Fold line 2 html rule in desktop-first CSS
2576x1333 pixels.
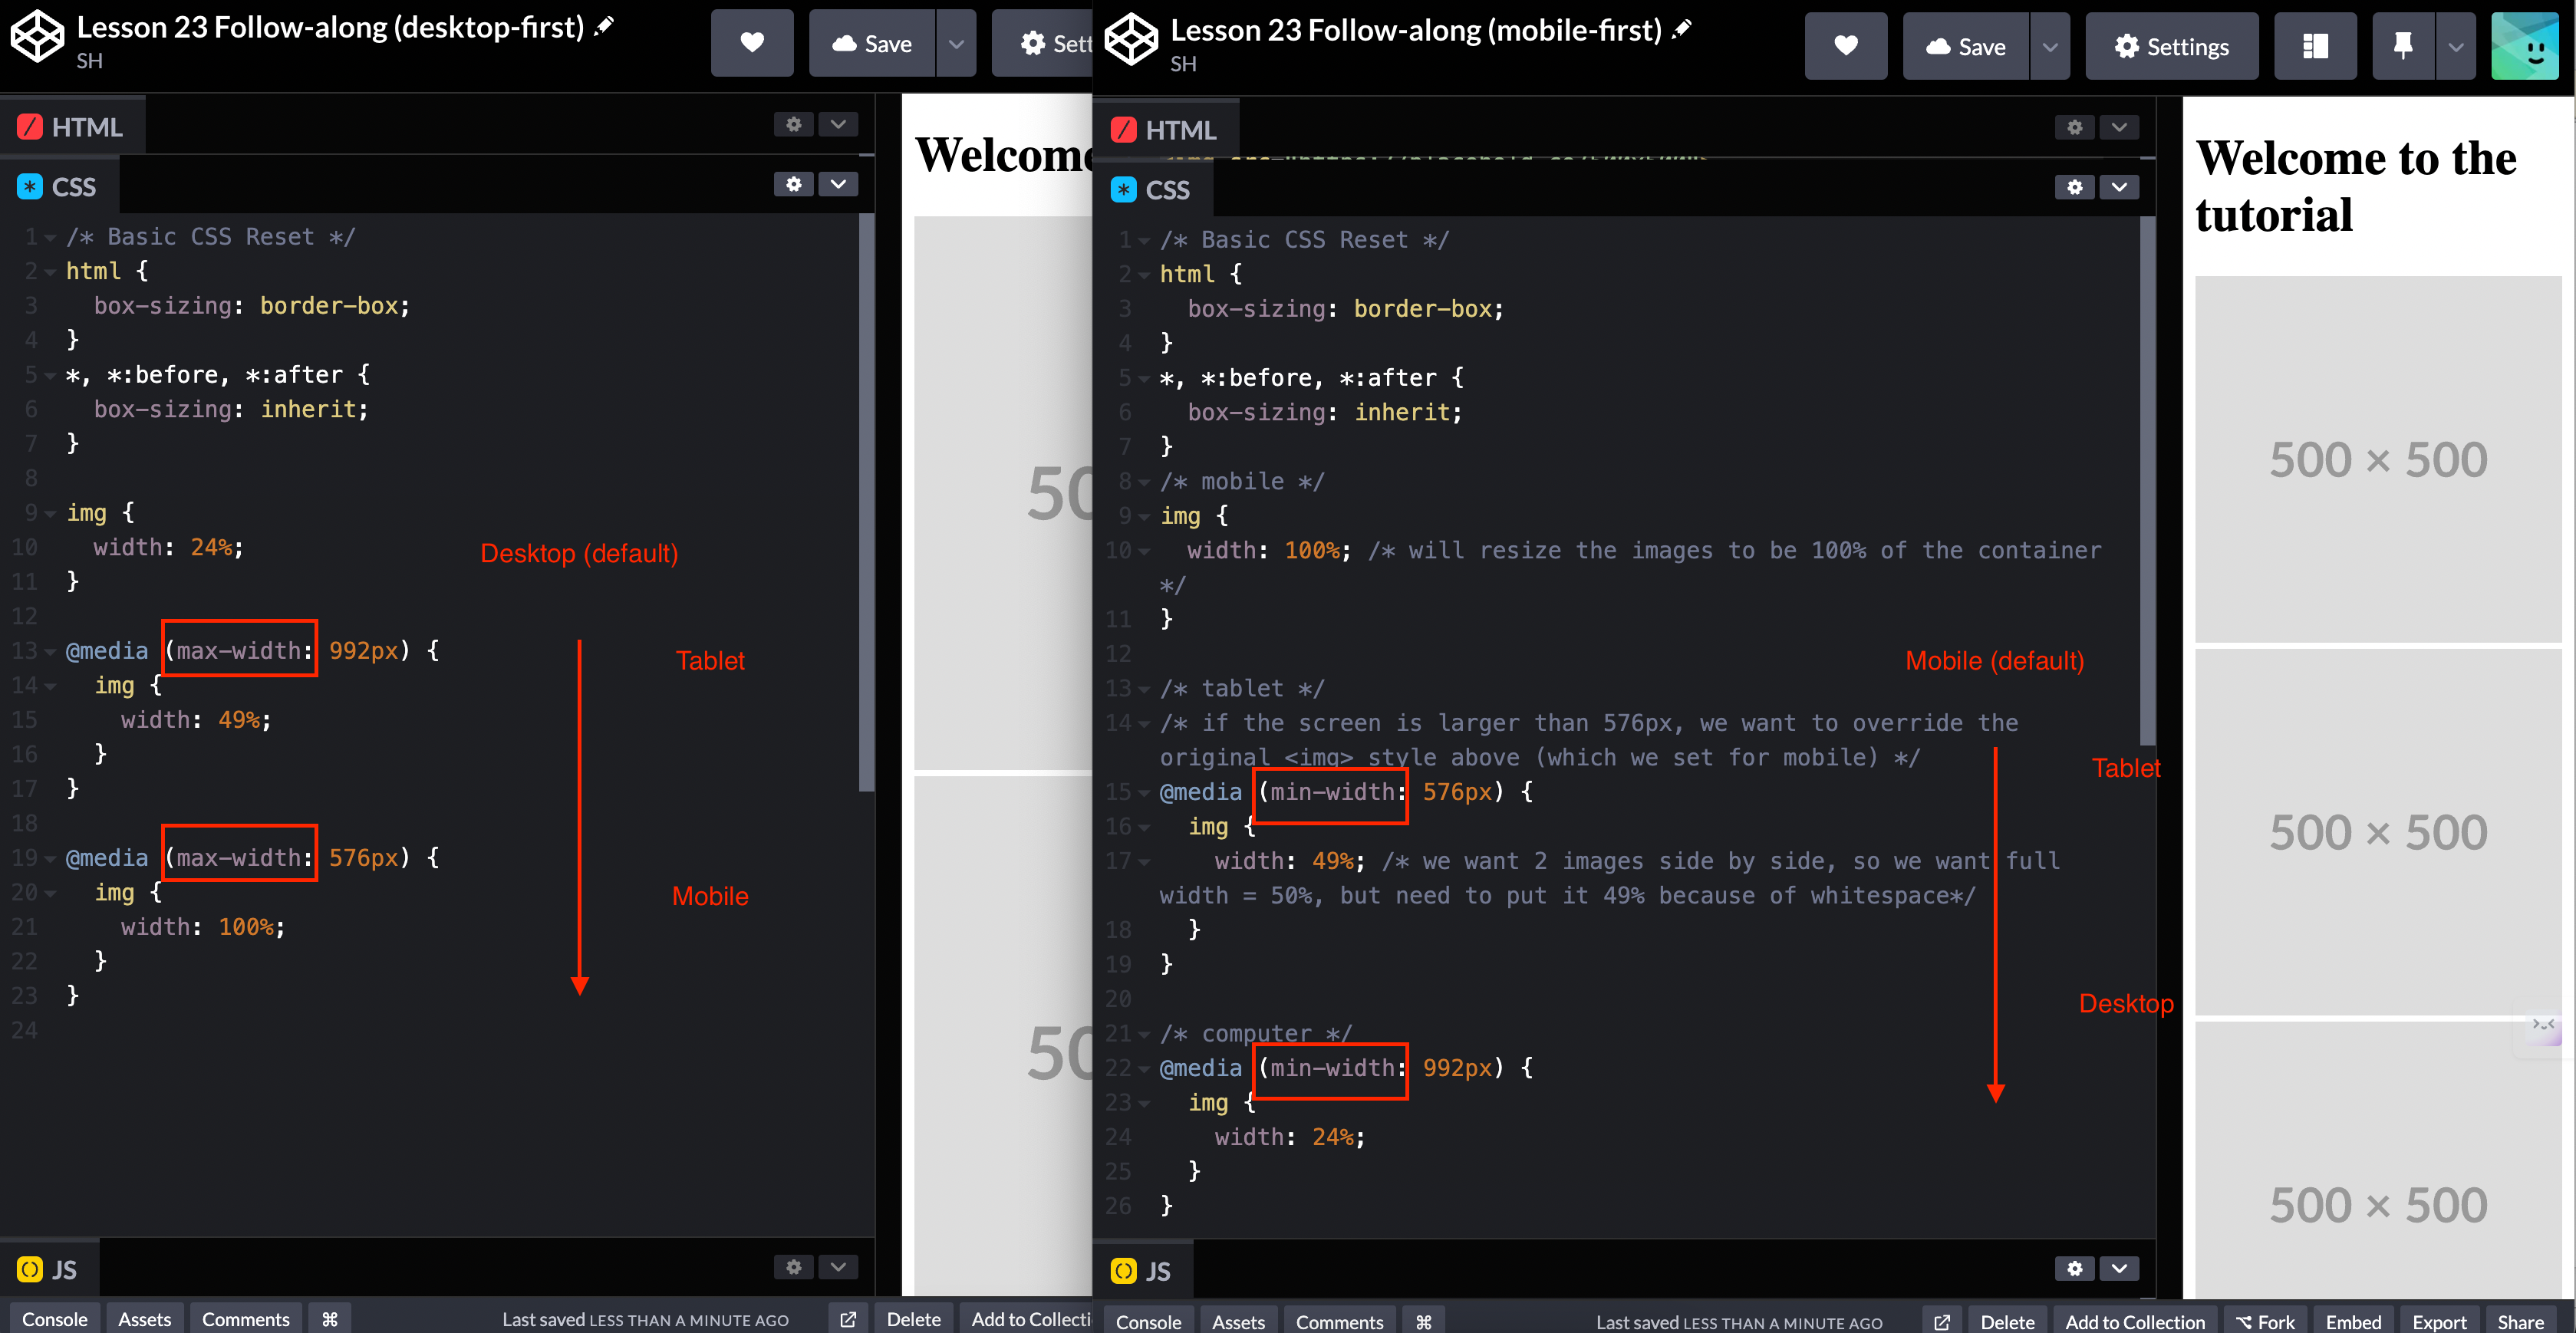click(x=50, y=272)
